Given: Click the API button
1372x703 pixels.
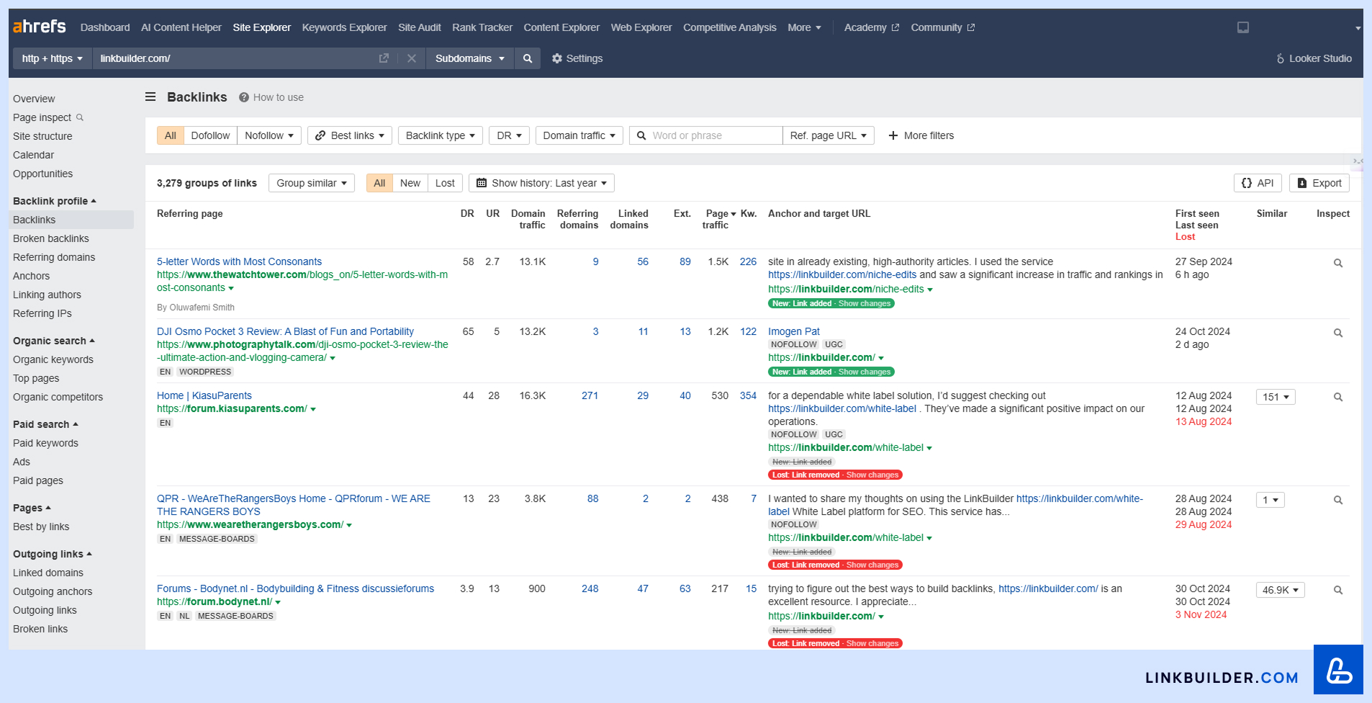Looking at the screenshot, I should (x=1258, y=183).
